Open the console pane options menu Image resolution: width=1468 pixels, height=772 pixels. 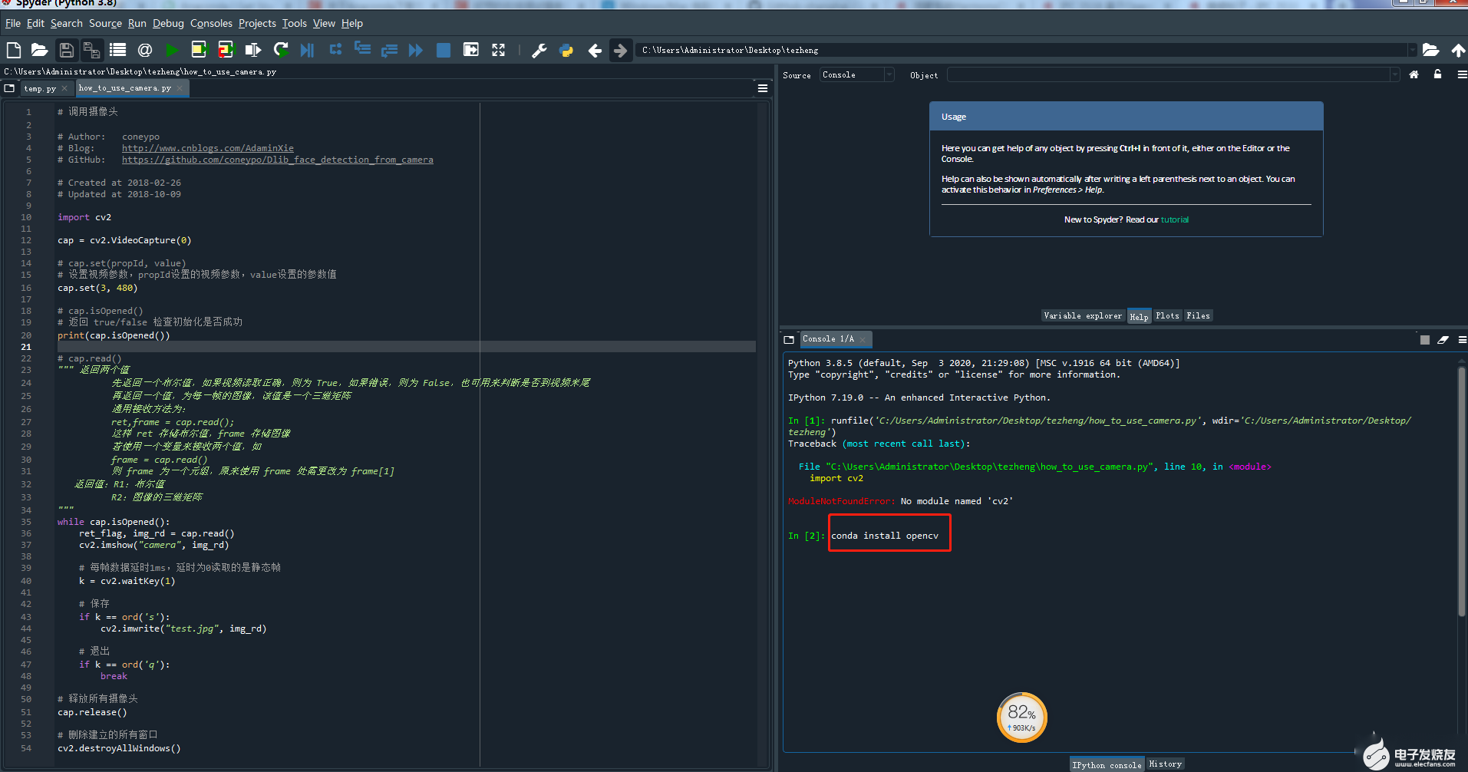1462,340
